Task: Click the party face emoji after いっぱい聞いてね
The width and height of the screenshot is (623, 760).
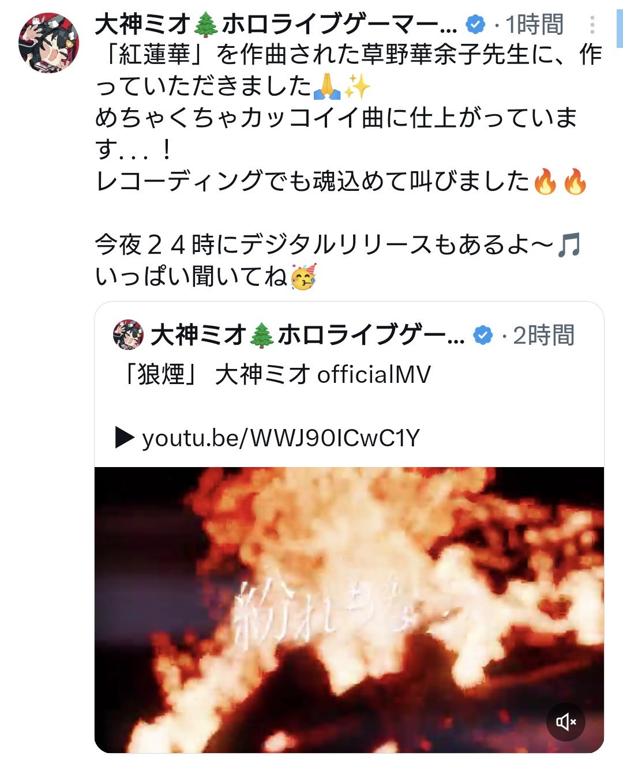Action: pos(303,277)
